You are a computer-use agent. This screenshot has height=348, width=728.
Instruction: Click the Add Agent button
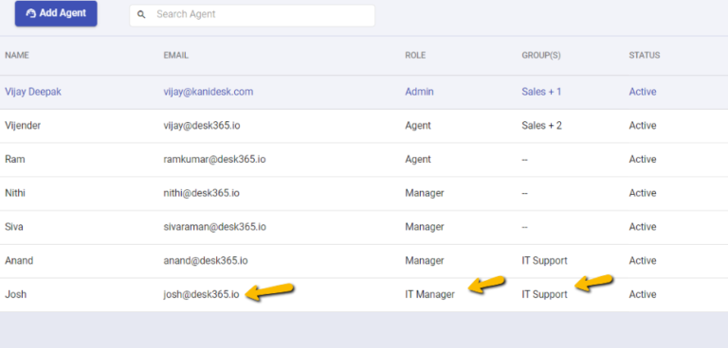[56, 13]
